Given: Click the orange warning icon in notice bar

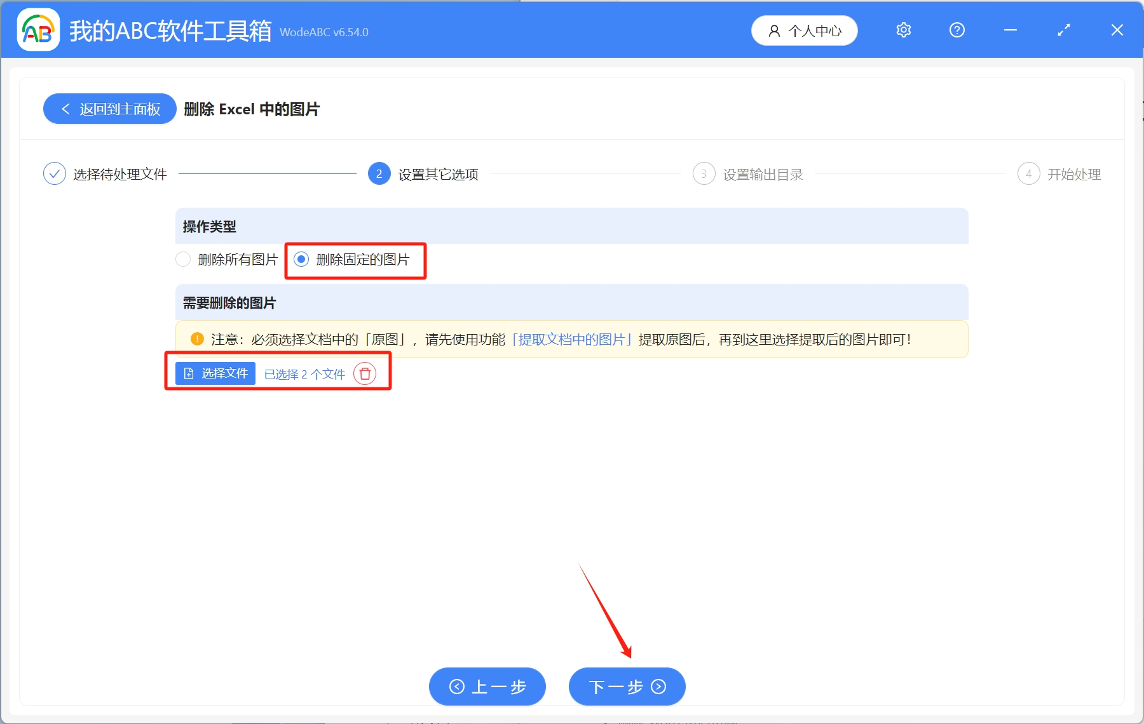Looking at the screenshot, I should pos(197,339).
